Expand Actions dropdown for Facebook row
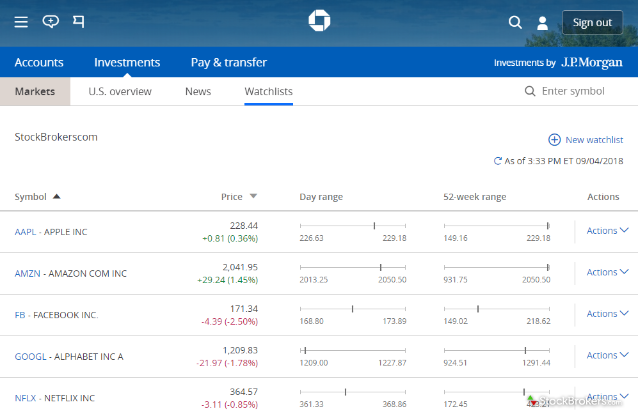The width and height of the screenshot is (638, 416). 607,314
